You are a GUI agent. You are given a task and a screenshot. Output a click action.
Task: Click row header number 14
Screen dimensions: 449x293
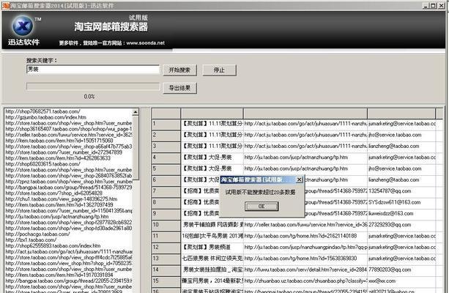(166, 270)
